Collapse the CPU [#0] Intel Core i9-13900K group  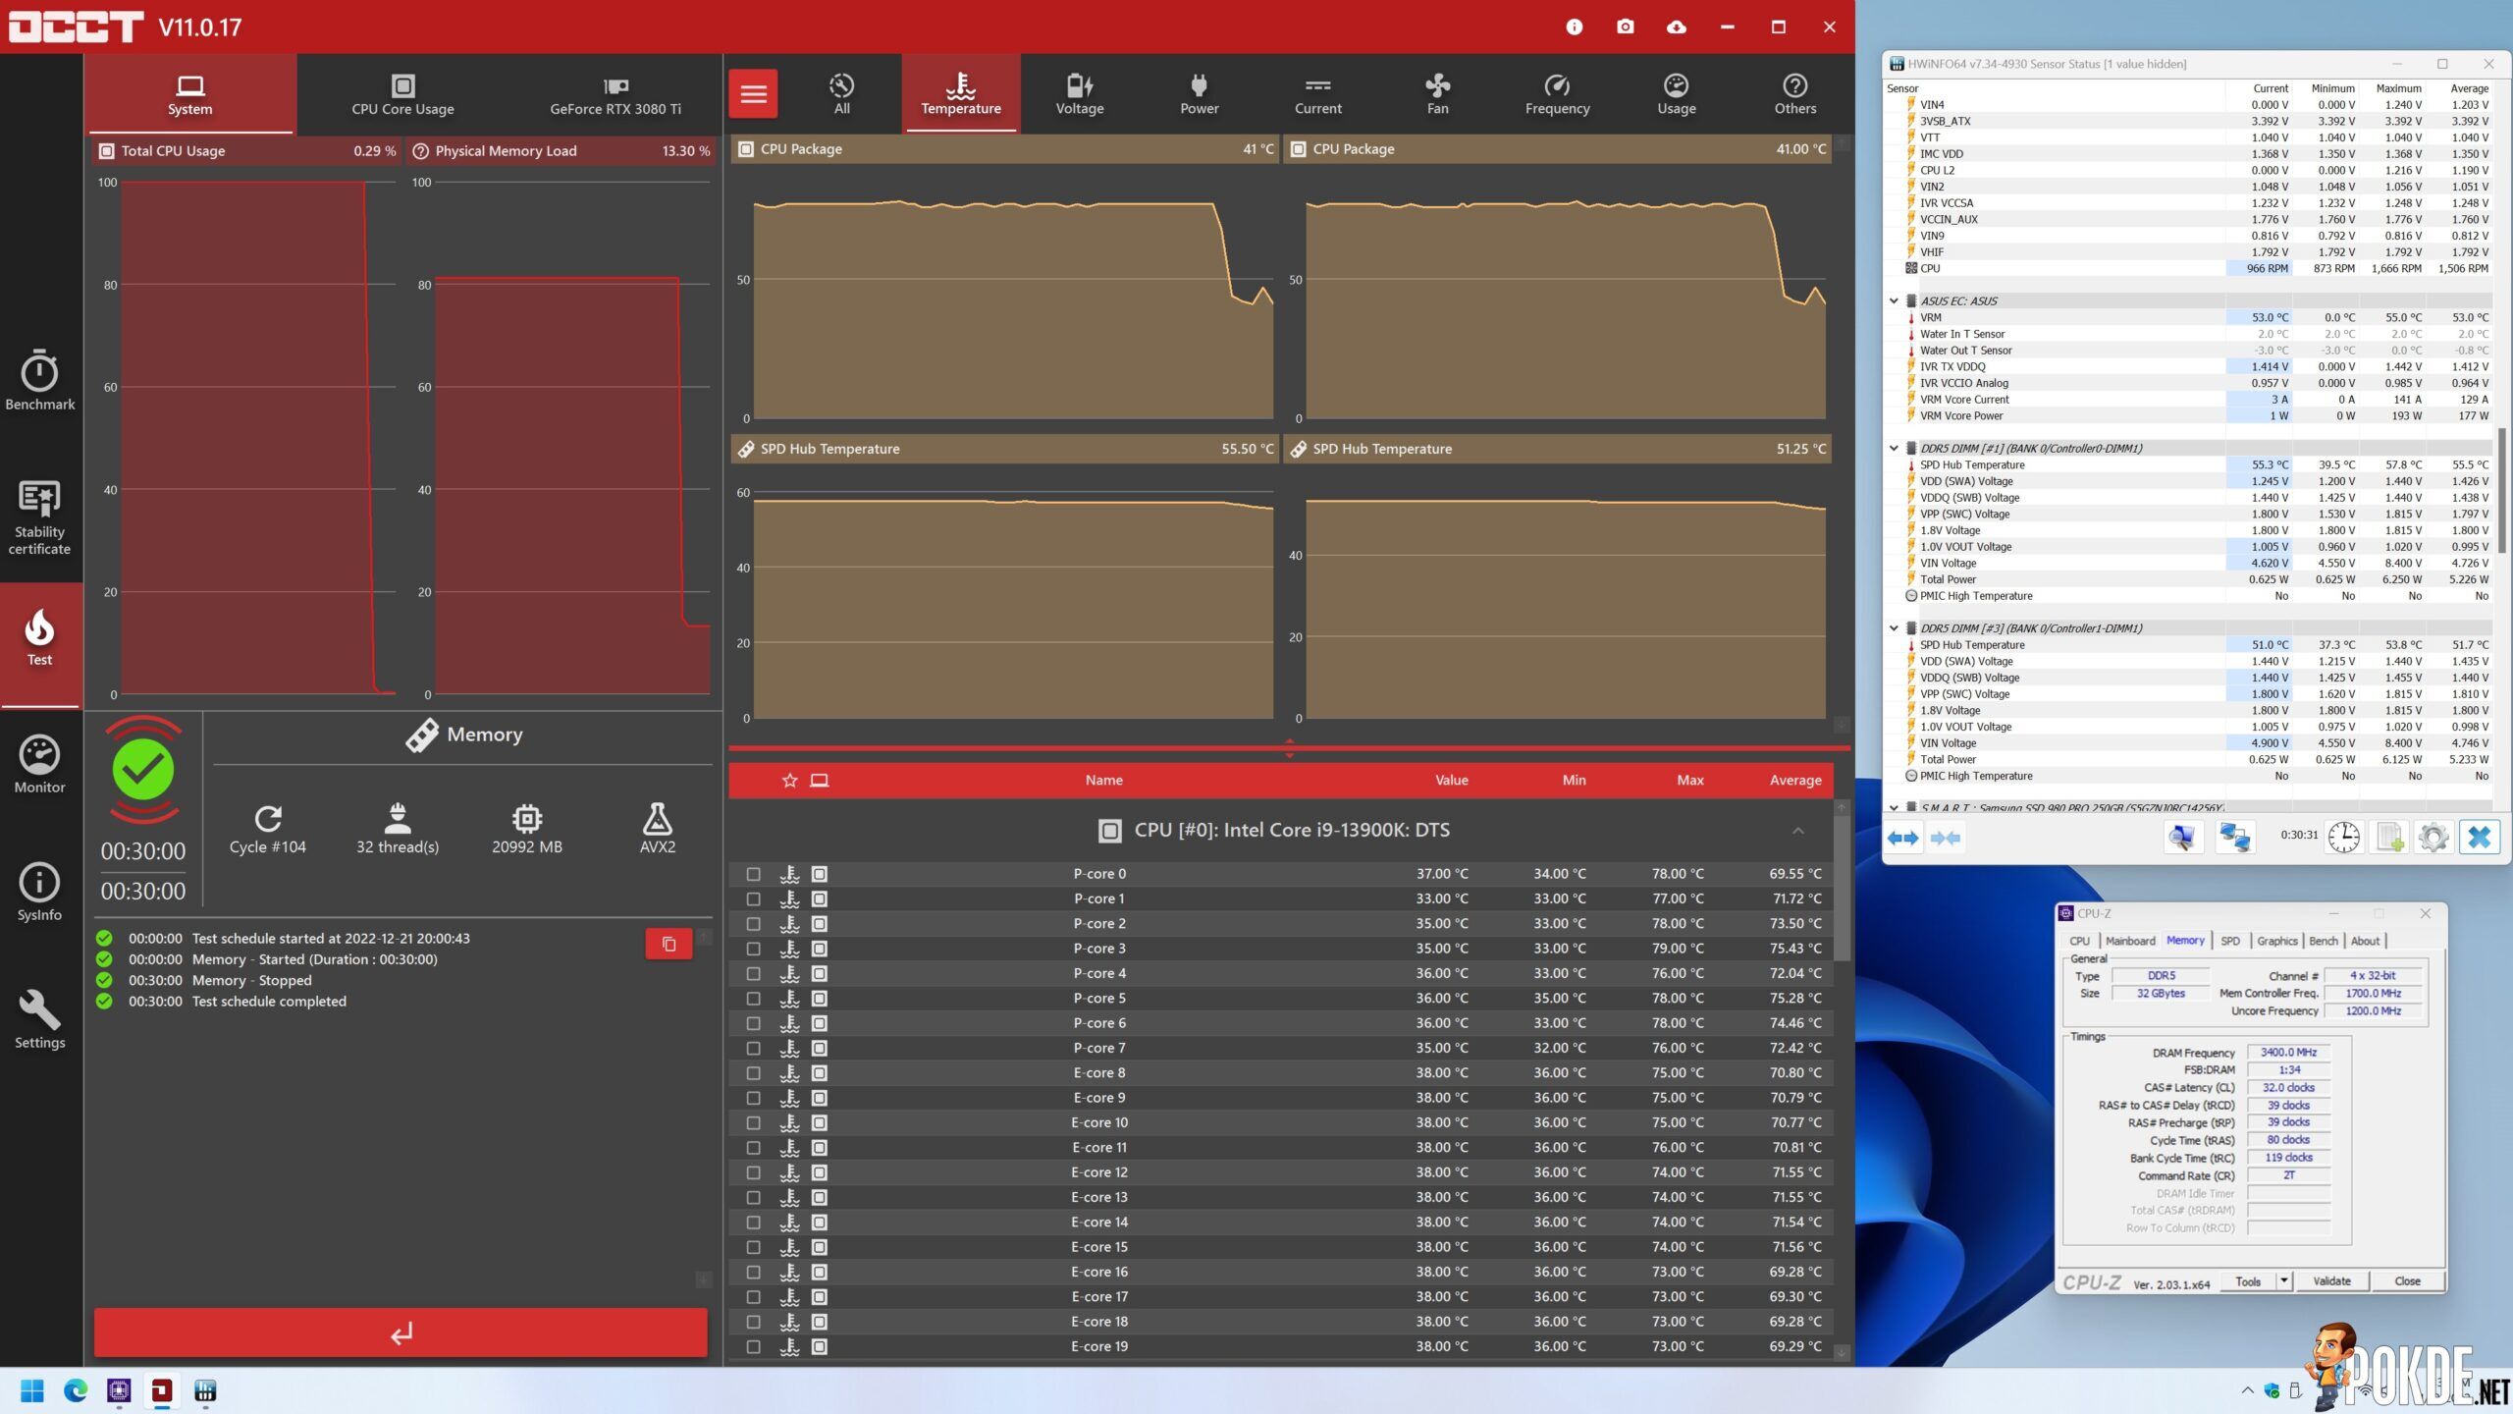[1797, 831]
